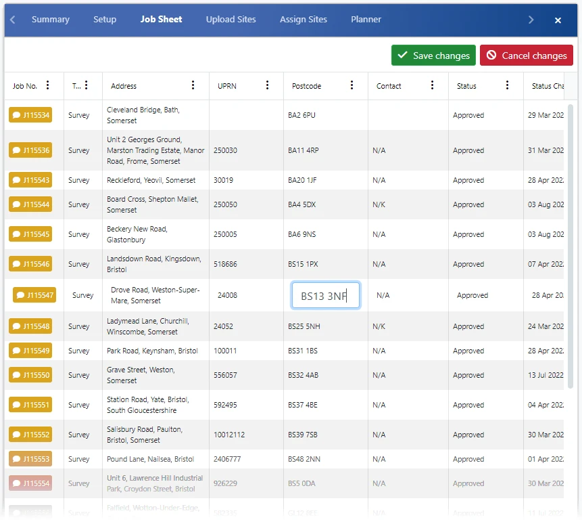Open the Address column kebab menu
582x526 pixels.
coord(193,86)
